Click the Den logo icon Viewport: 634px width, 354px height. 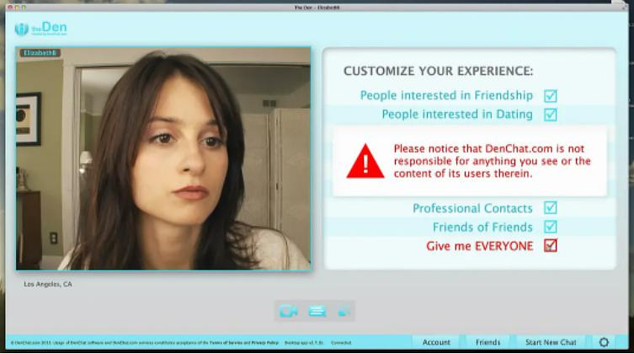click(x=22, y=29)
